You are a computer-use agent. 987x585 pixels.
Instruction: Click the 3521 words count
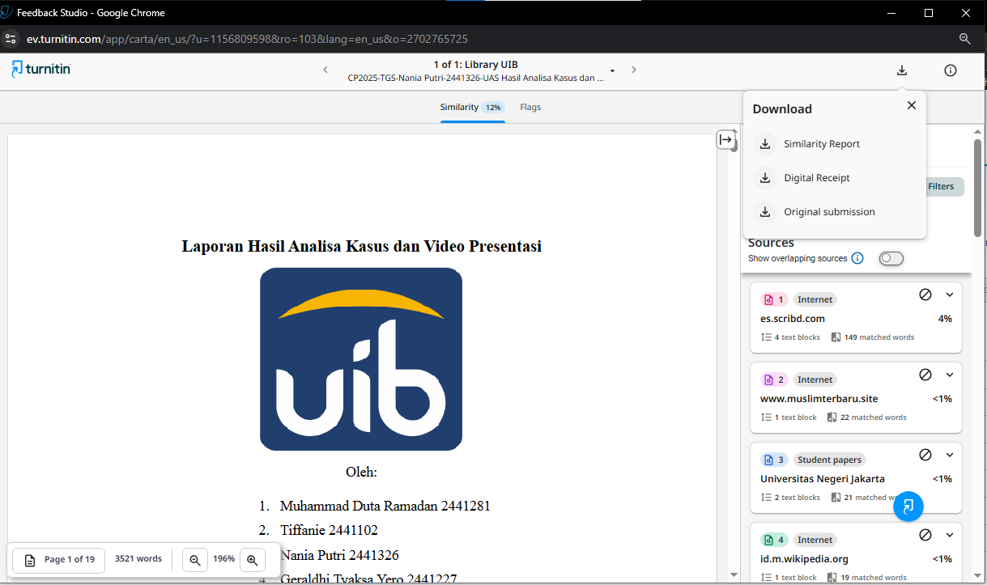[x=138, y=559]
